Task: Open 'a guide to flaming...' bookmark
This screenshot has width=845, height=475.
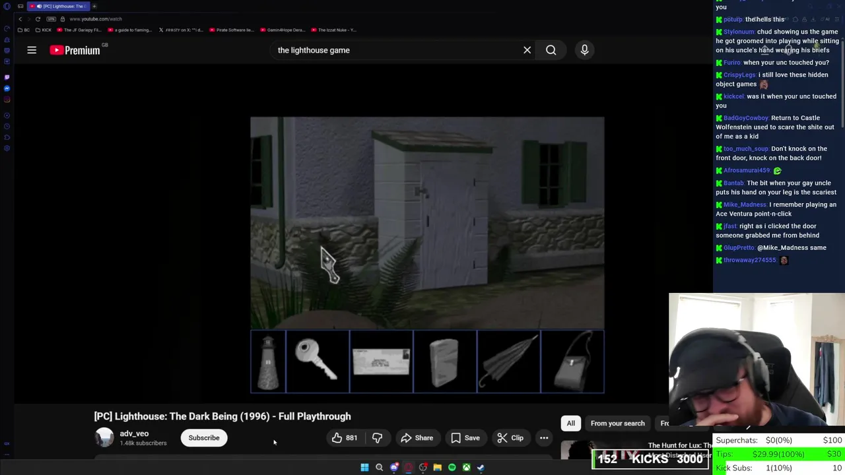Action: tap(130, 30)
